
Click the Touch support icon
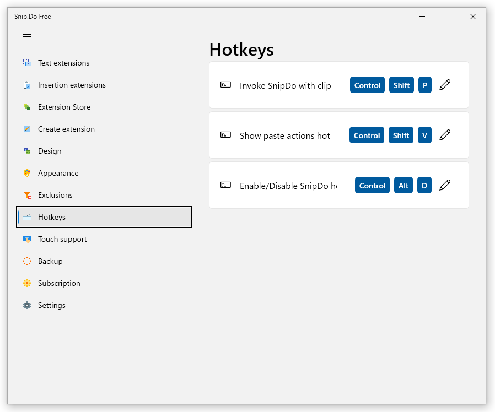[27, 239]
